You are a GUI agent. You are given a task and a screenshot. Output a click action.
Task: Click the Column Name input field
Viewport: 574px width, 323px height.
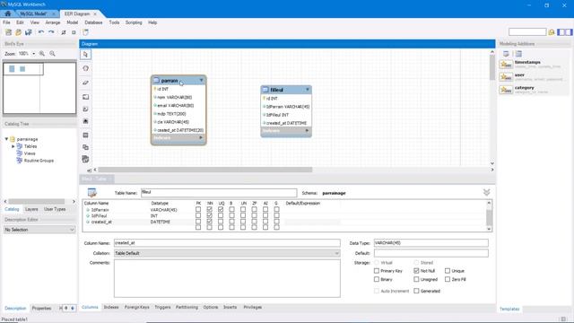227,243
